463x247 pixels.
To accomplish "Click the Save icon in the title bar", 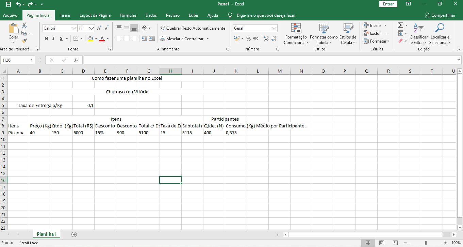I will [9, 4].
